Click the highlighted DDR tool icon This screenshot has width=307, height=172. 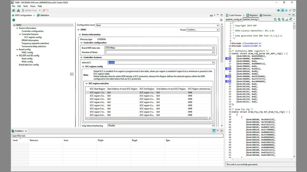(x=282, y=10)
